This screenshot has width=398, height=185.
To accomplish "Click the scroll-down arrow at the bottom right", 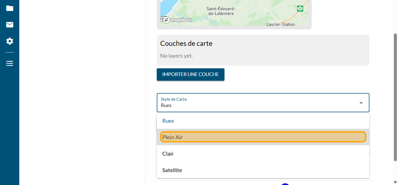I will click(x=395, y=182).
